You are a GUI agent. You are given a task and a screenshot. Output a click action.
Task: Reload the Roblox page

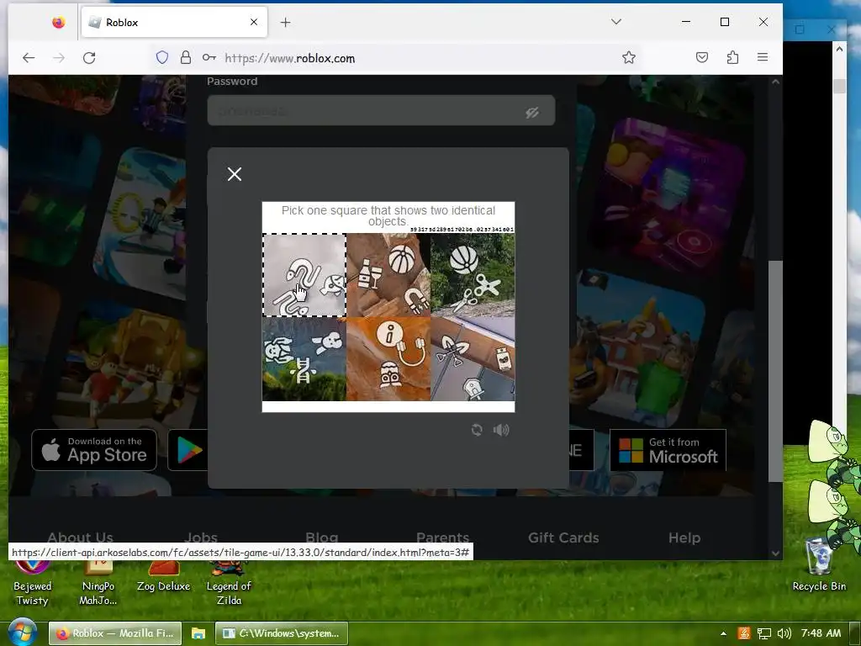89,58
